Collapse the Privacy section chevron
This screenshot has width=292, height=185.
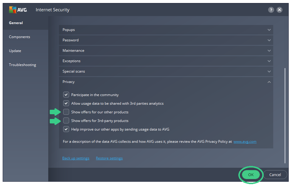(269, 82)
